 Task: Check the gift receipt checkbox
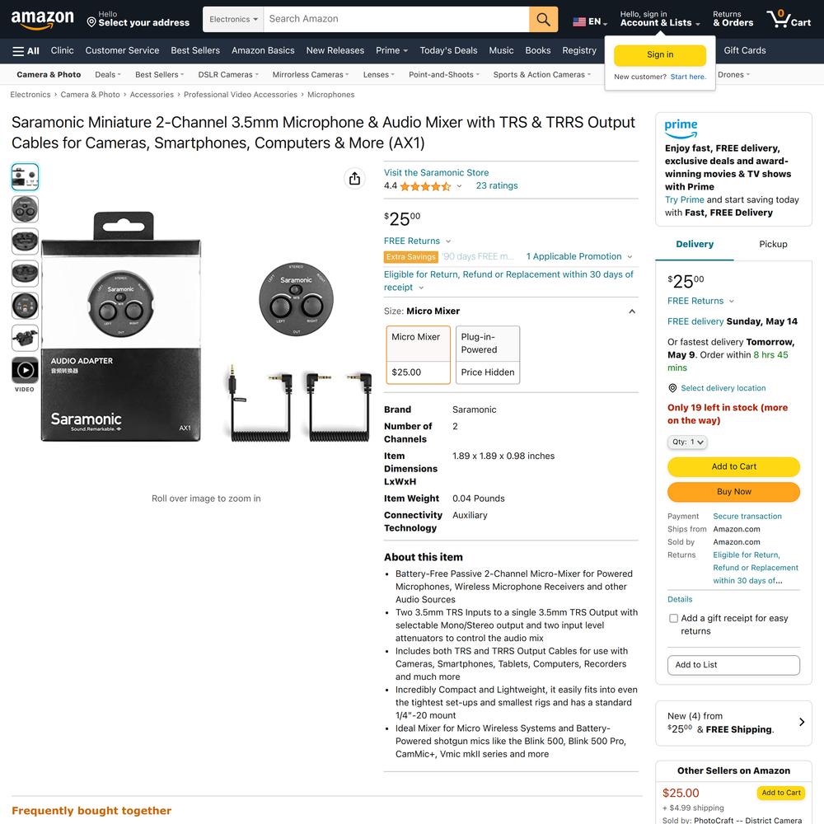tap(673, 619)
